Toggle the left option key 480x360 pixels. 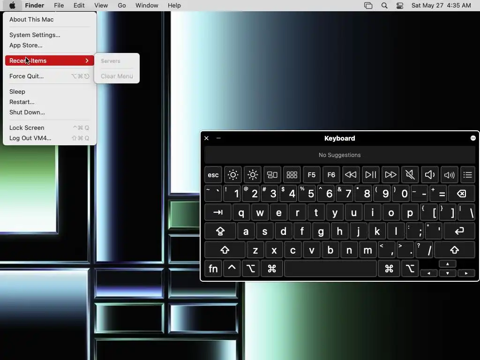point(251,269)
